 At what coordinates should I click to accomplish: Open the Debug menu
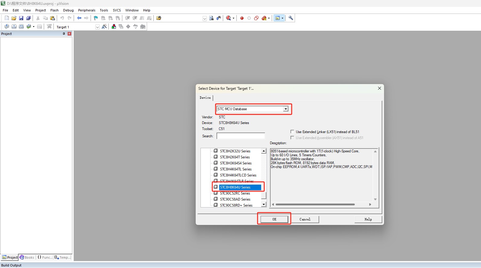coord(68,10)
